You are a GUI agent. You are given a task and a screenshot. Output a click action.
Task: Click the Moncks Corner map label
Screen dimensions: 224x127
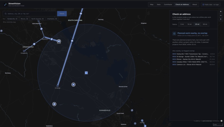pos(123,87)
